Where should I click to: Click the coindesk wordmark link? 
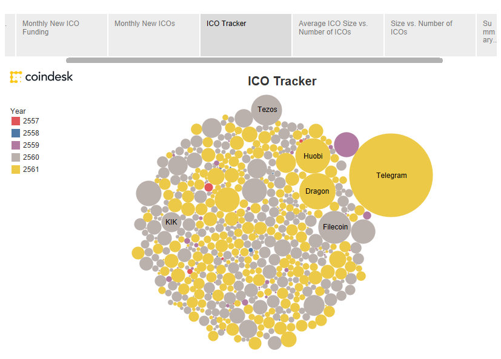pos(48,77)
